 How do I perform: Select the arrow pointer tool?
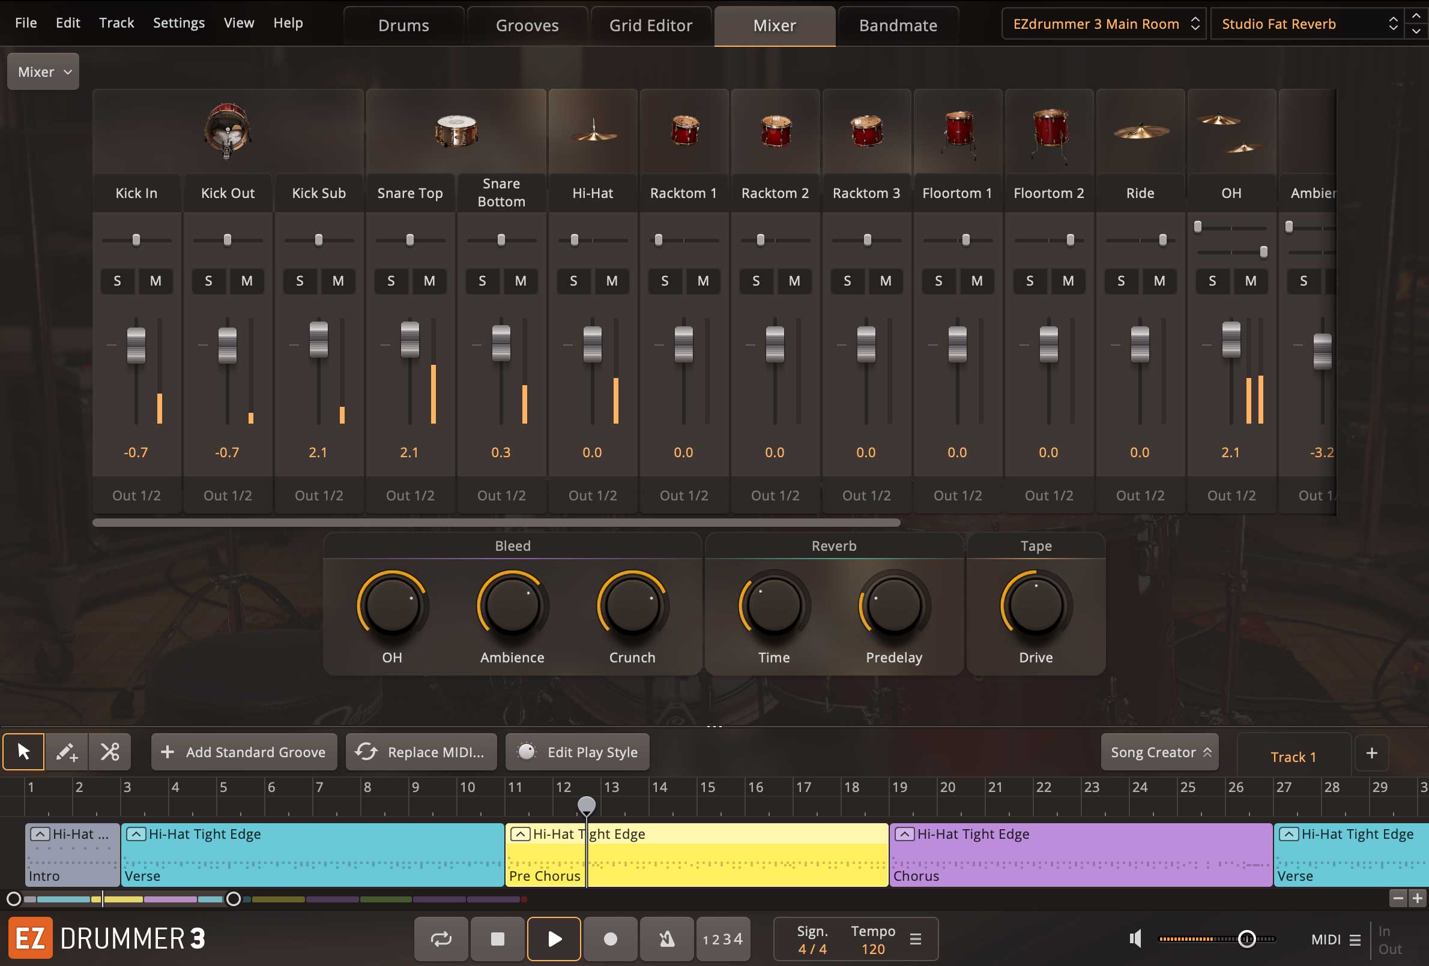click(x=23, y=752)
